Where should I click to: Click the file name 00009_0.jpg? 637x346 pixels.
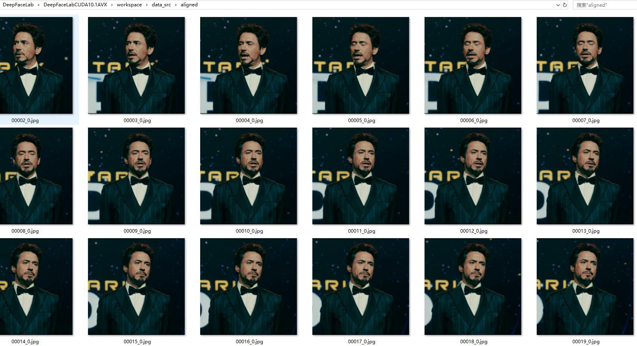(x=137, y=231)
